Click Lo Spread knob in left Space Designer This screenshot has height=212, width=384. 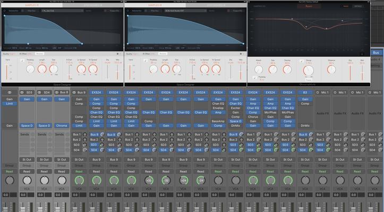pyautogui.click(x=81, y=69)
